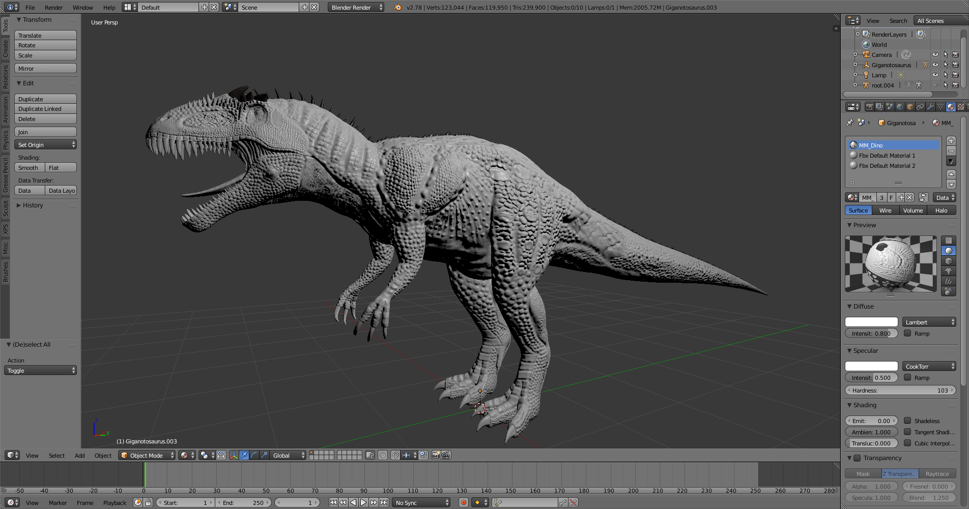Open the Modifiers wrench tab in properties

[930, 107]
